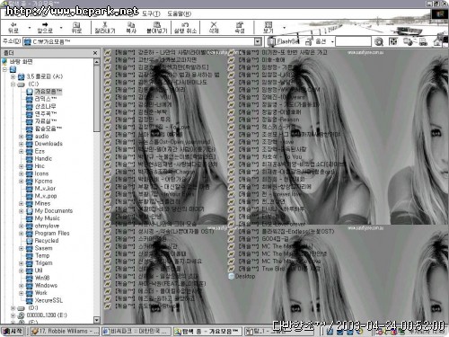Open 속성 (Properties) from the toolbar
The image size is (449, 337).
click(240, 27)
